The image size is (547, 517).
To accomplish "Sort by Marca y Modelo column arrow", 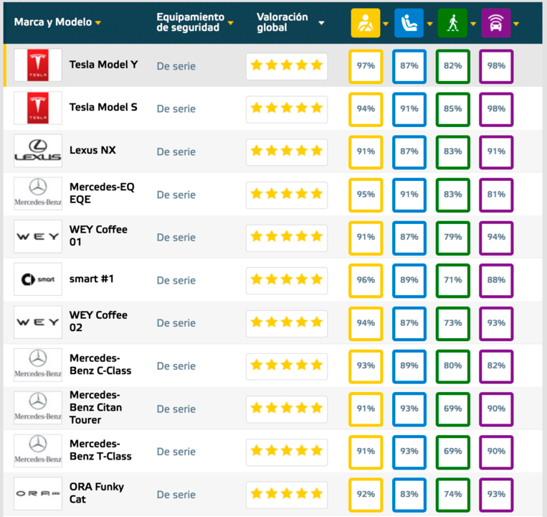I will coord(98,23).
